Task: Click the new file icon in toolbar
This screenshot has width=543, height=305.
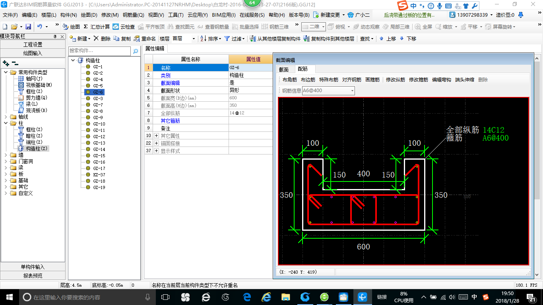Action: click(x=5, y=27)
